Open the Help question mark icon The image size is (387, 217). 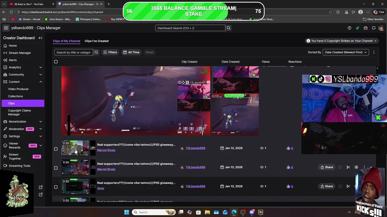click(350, 28)
